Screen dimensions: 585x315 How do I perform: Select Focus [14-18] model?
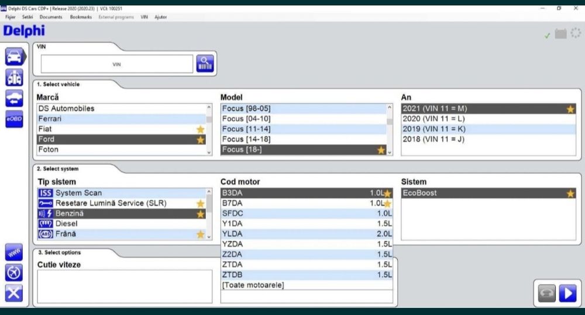pyautogui.click(x=304, y=139)
